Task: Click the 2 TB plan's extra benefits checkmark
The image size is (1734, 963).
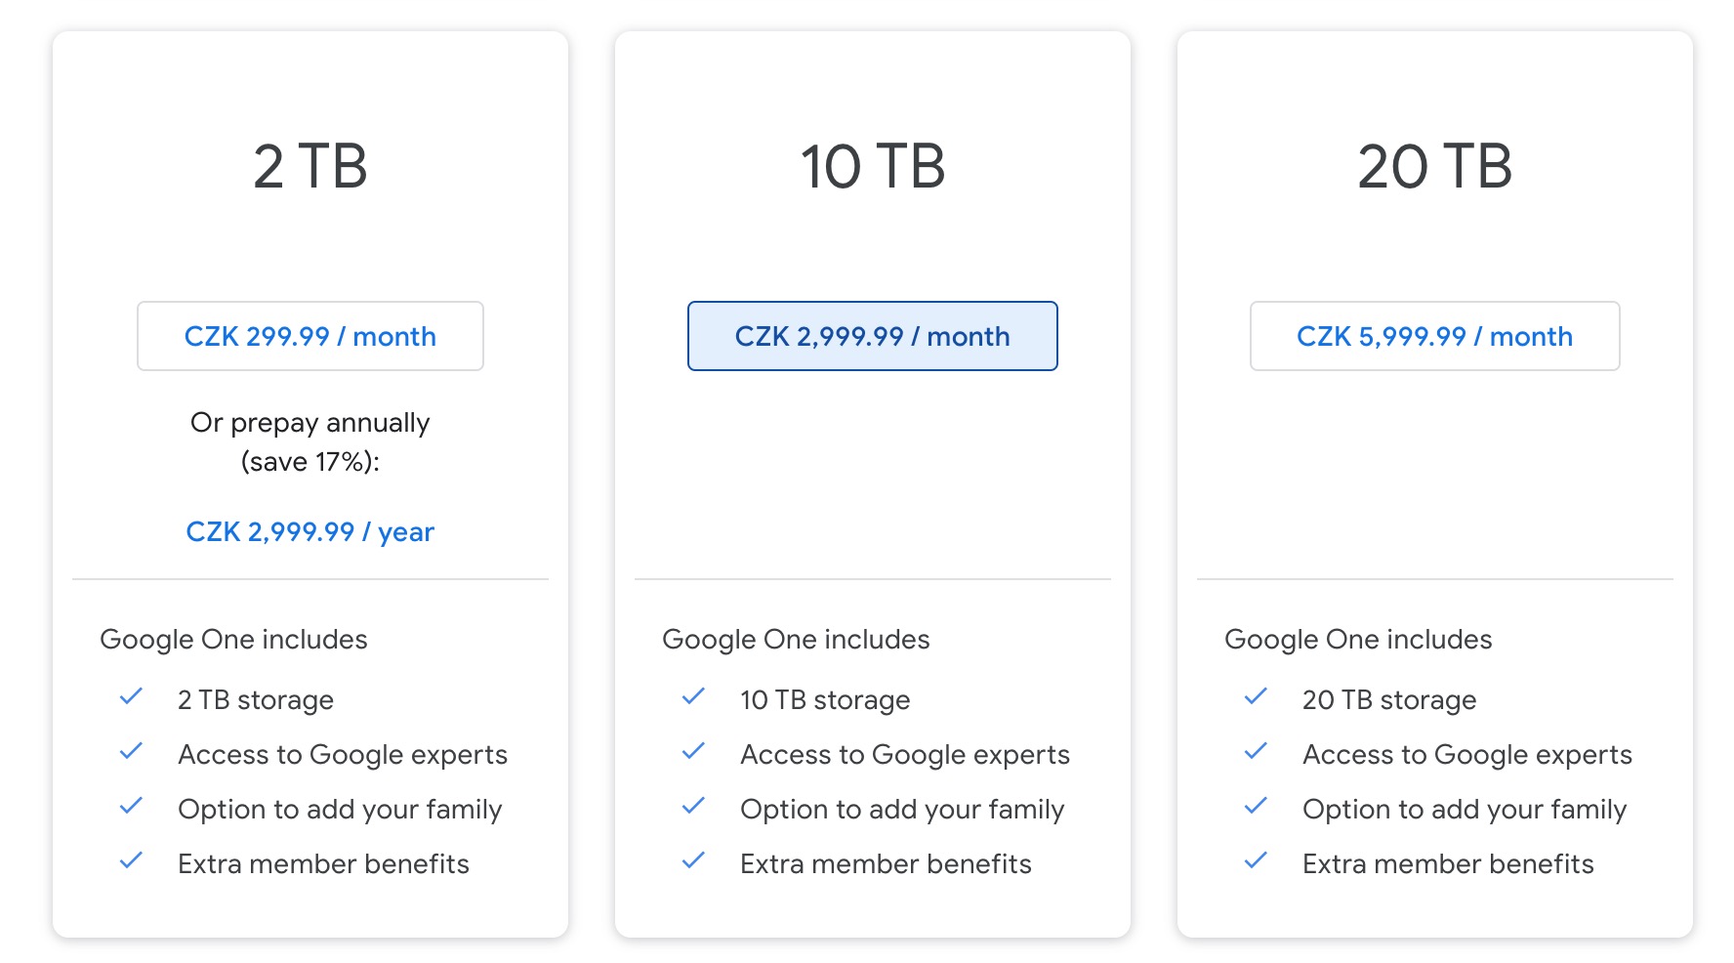Action: pyautogui.click(x=131, y=861)
